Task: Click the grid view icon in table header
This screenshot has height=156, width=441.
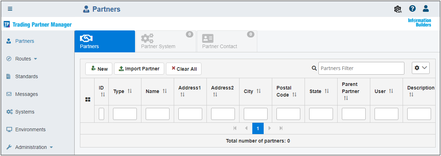Action: coord(87,100)
